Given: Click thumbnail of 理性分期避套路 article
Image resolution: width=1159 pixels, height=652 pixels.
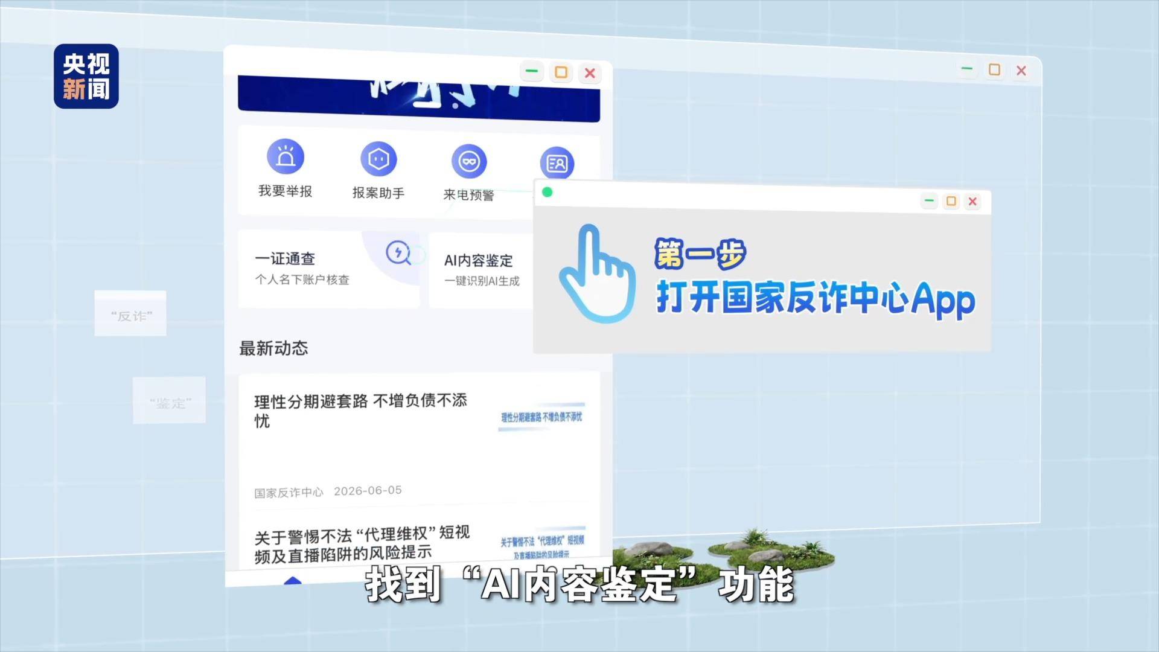Looking at the screenshot, I should pos(541,417).
